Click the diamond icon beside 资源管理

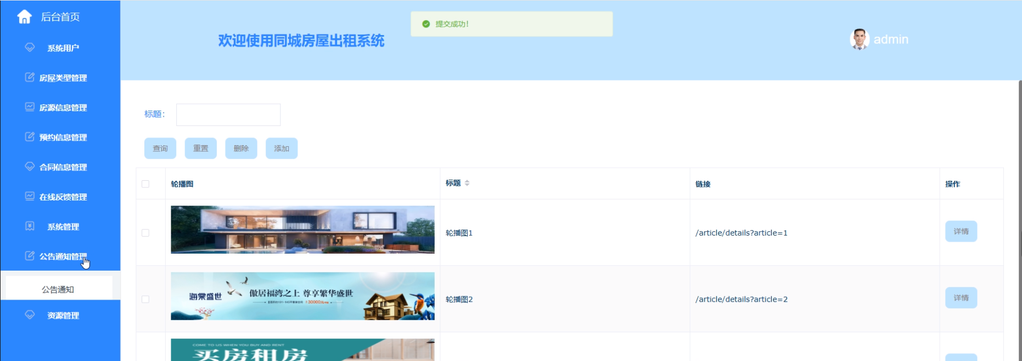[x=30, y=314]
